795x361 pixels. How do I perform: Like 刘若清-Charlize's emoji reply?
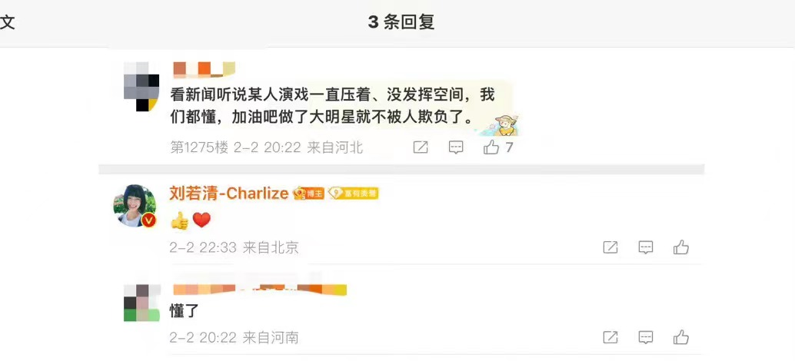click(681, 247)
